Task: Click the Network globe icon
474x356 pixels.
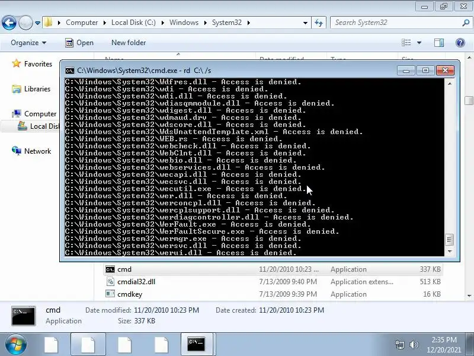Action: point(17,151)
